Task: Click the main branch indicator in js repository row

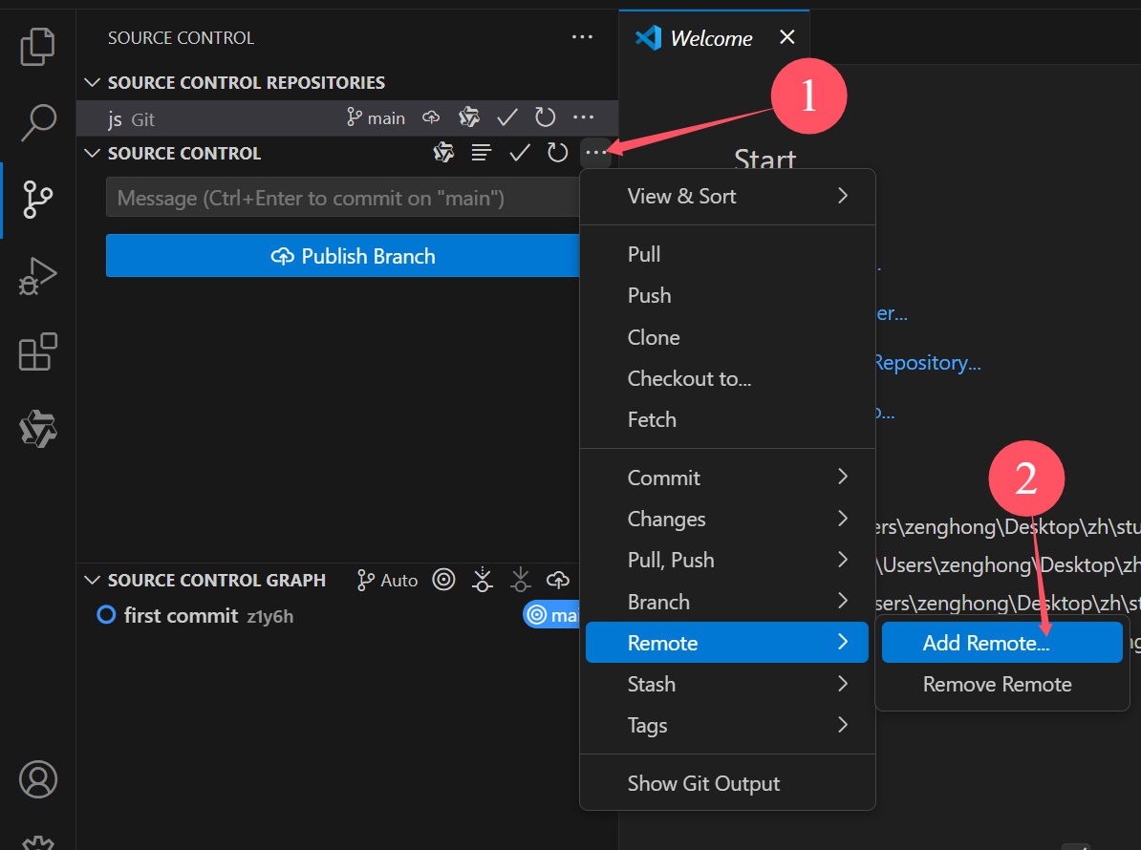Action: 376,117
